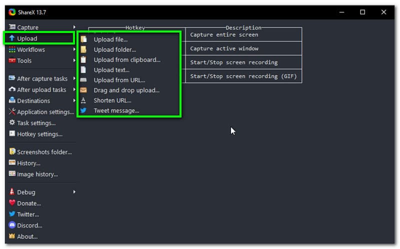400x249 pixels.
Task: Click the ShareX logo in title bar
Action: click(x=12, y=12)
